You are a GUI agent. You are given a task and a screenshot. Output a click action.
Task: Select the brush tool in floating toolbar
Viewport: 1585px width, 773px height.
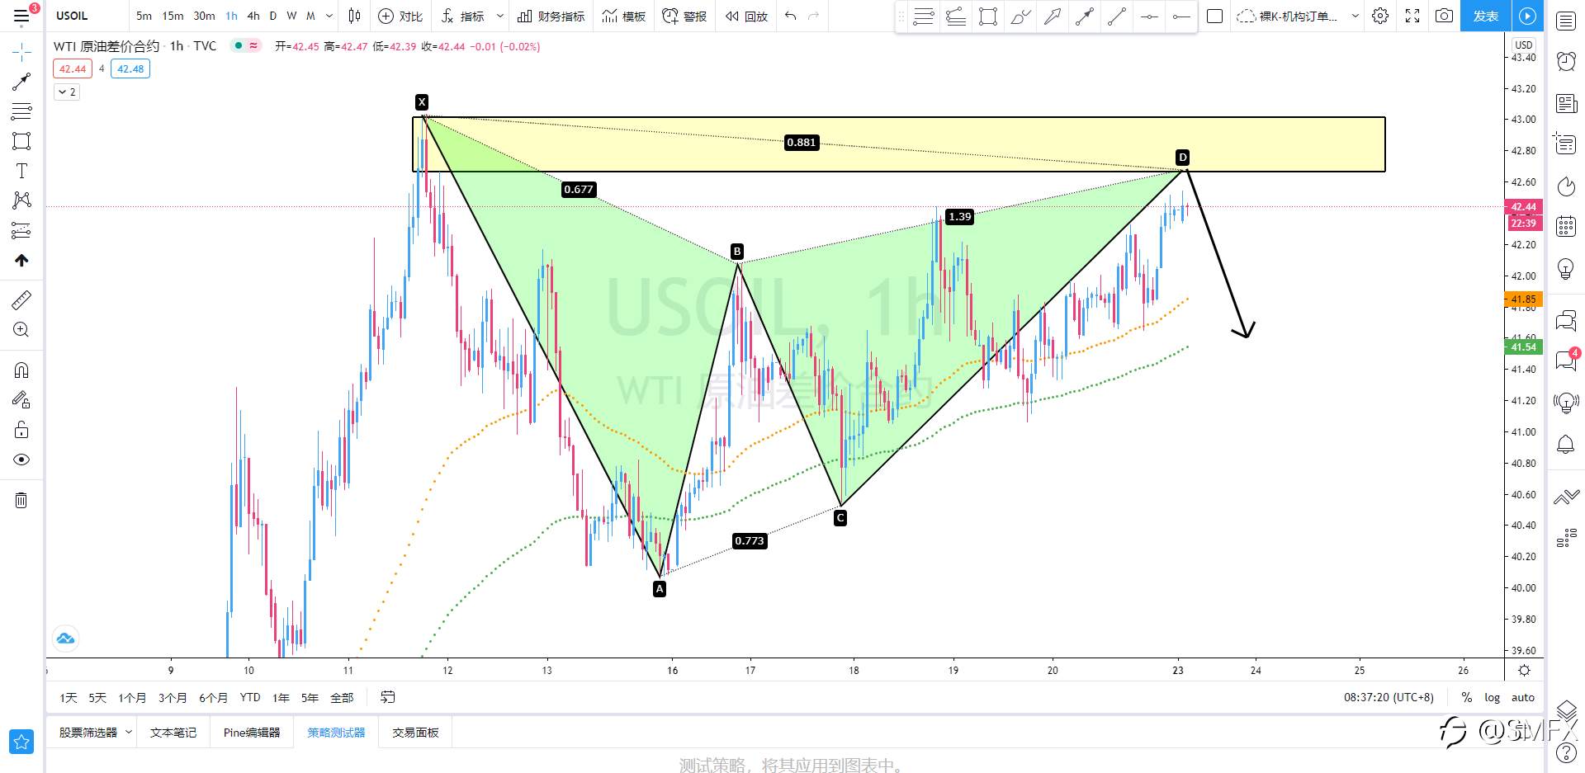point(1020,16)
